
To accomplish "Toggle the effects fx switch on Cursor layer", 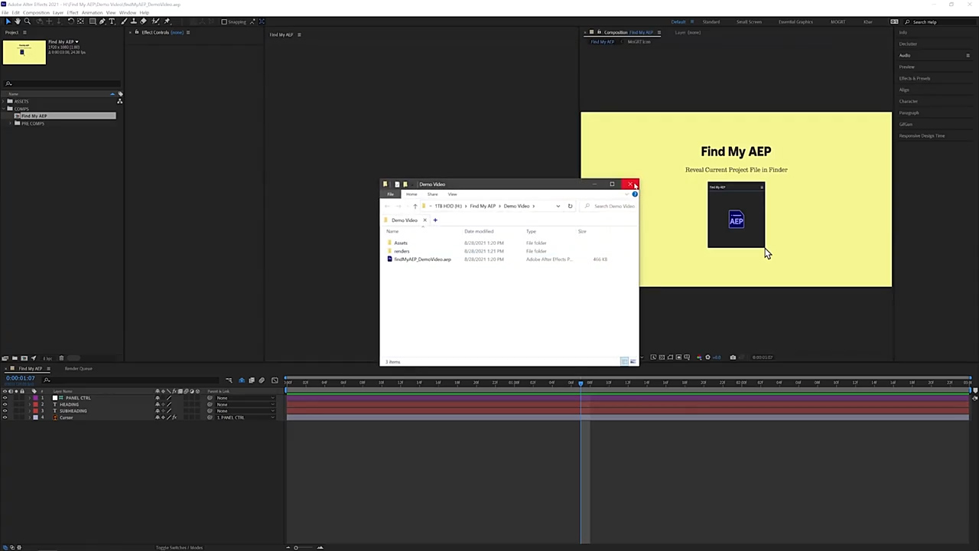I will tap(174, 417).
